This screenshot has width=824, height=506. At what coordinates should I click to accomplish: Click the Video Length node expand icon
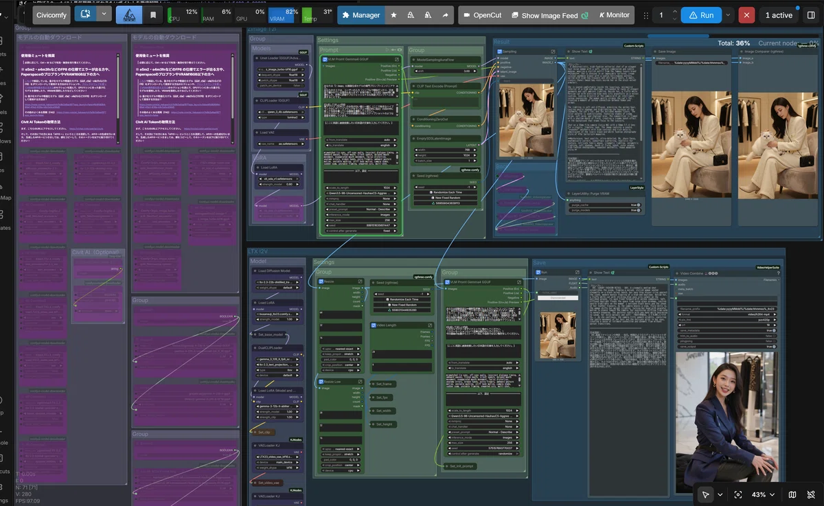click(x=430, y=325)
